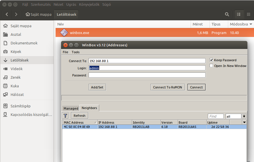Open Videók in sidebar
The height and width of the screenshot is (162, 254).
[27, 69]
